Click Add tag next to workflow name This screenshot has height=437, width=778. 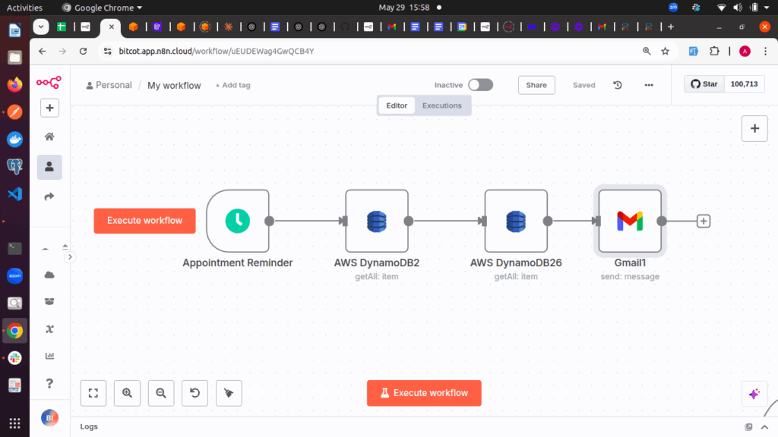click(x=232, y=85)
